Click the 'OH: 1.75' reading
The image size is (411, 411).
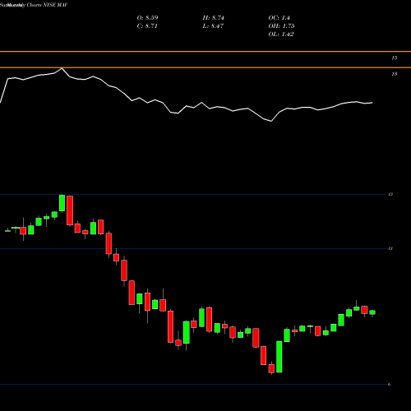pyautogui.click(x=281, y=26)
